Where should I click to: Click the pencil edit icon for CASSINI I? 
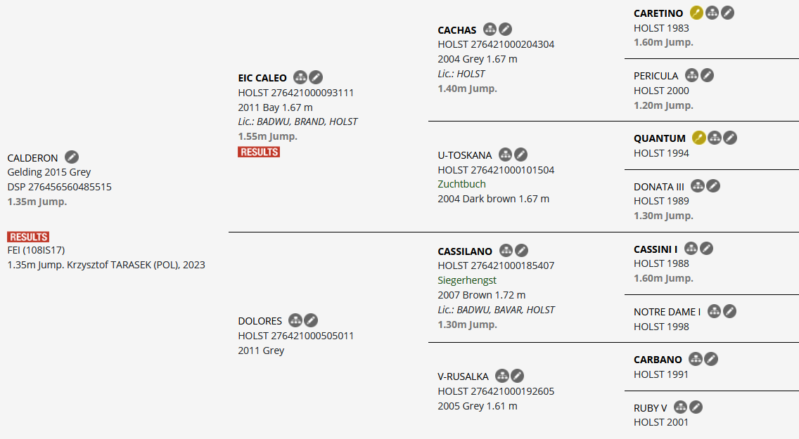706,248
